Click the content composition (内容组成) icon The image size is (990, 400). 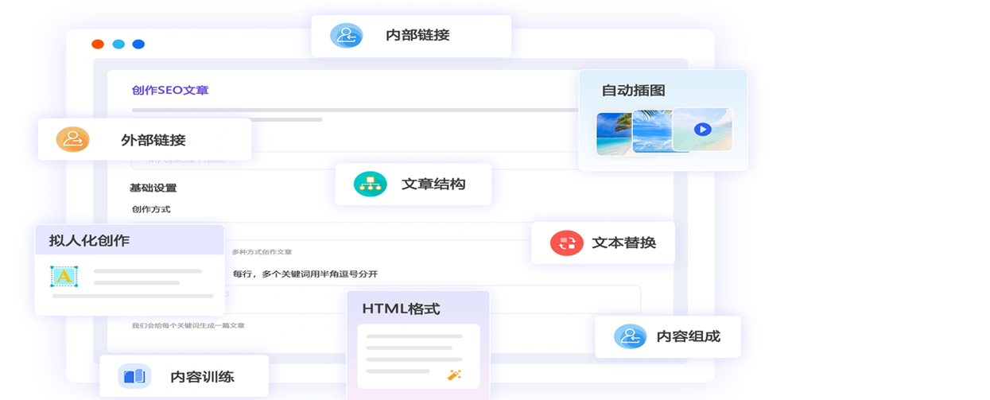pos(630,336)
